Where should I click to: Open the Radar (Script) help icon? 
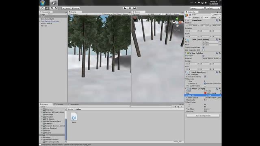click(217, 88)
